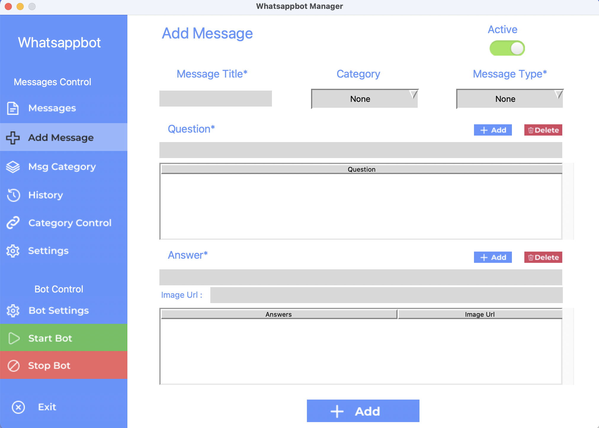The width and height of the screenshot is (599, 428).
Task: Click the Image Url table column header
Action: (x=480, y=314)
